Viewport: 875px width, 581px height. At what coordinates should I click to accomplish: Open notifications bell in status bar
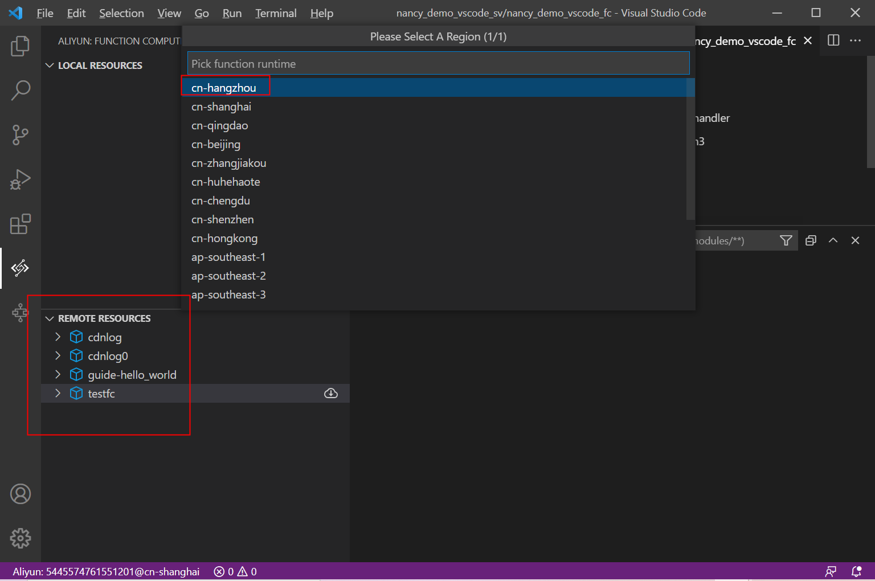(856, 571)
